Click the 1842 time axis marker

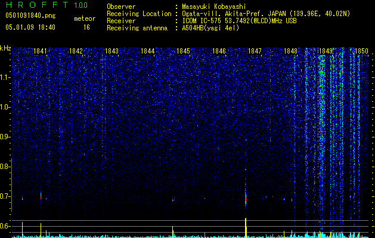(76, 51)
